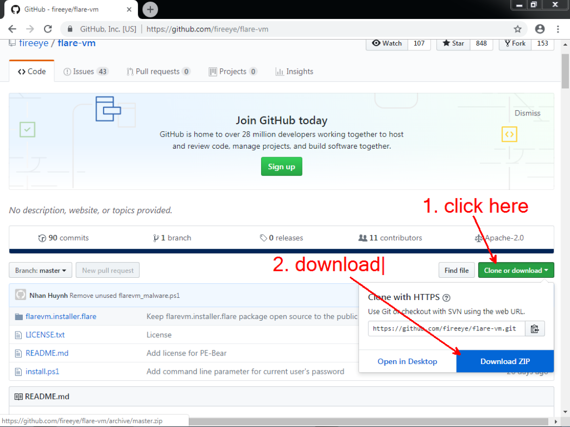
Task: Click the clone URL text field
Action: [446, 328]
